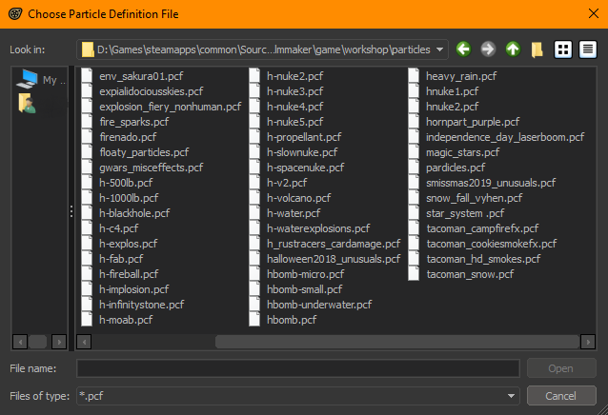
Task: Select halloween2018_unusuals.pcf file name
Action: point(334,259)
